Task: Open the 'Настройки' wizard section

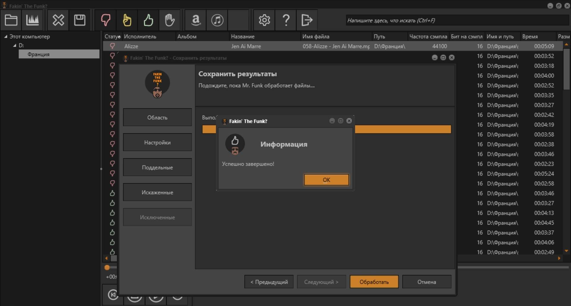Action: 157,143
